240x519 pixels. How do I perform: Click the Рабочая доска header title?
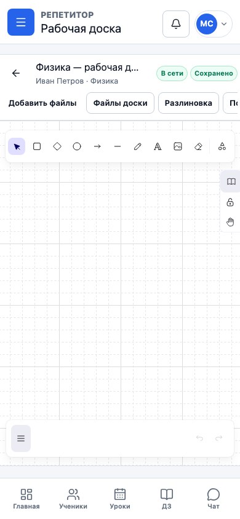click(81, 29)
